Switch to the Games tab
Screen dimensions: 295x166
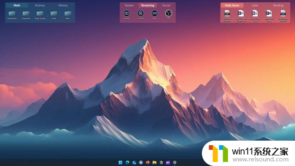[129, 5]
